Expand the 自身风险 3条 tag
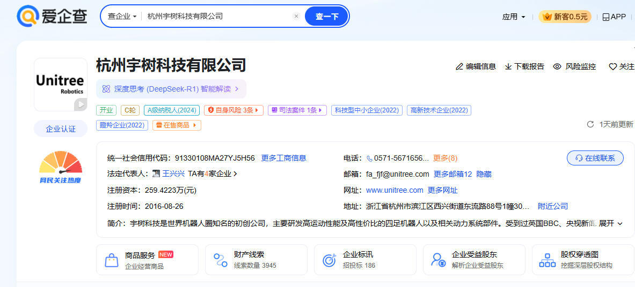 click(x=233, y=110)
